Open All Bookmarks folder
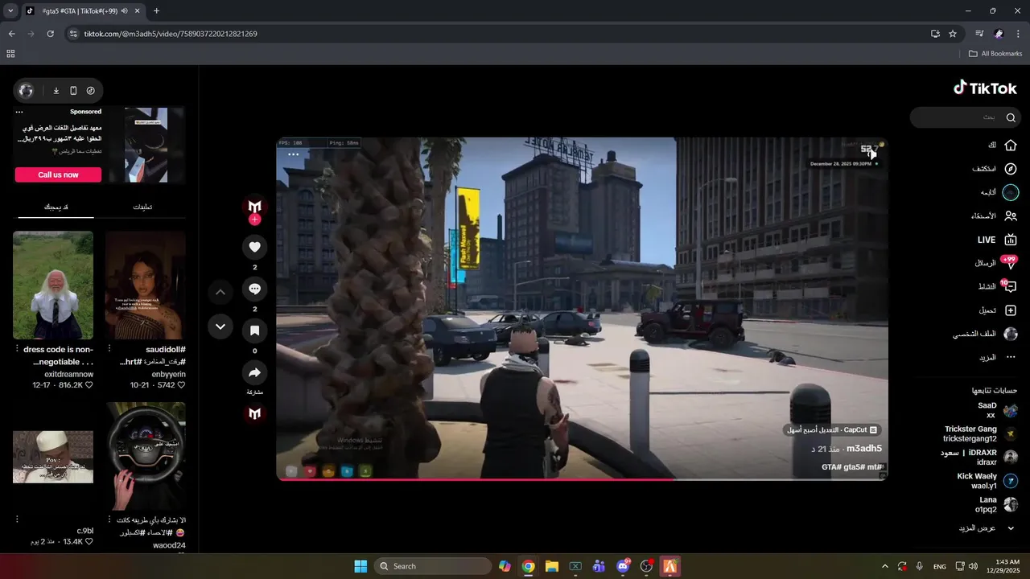Viewport: 1030px width, 579px height. [x=995, y=54]
